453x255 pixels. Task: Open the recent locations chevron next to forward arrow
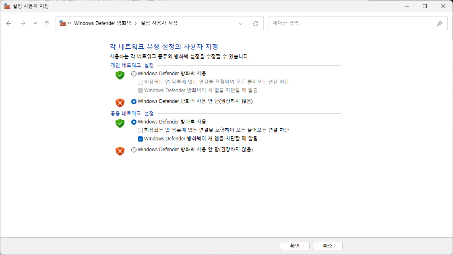tap(35, 23)
